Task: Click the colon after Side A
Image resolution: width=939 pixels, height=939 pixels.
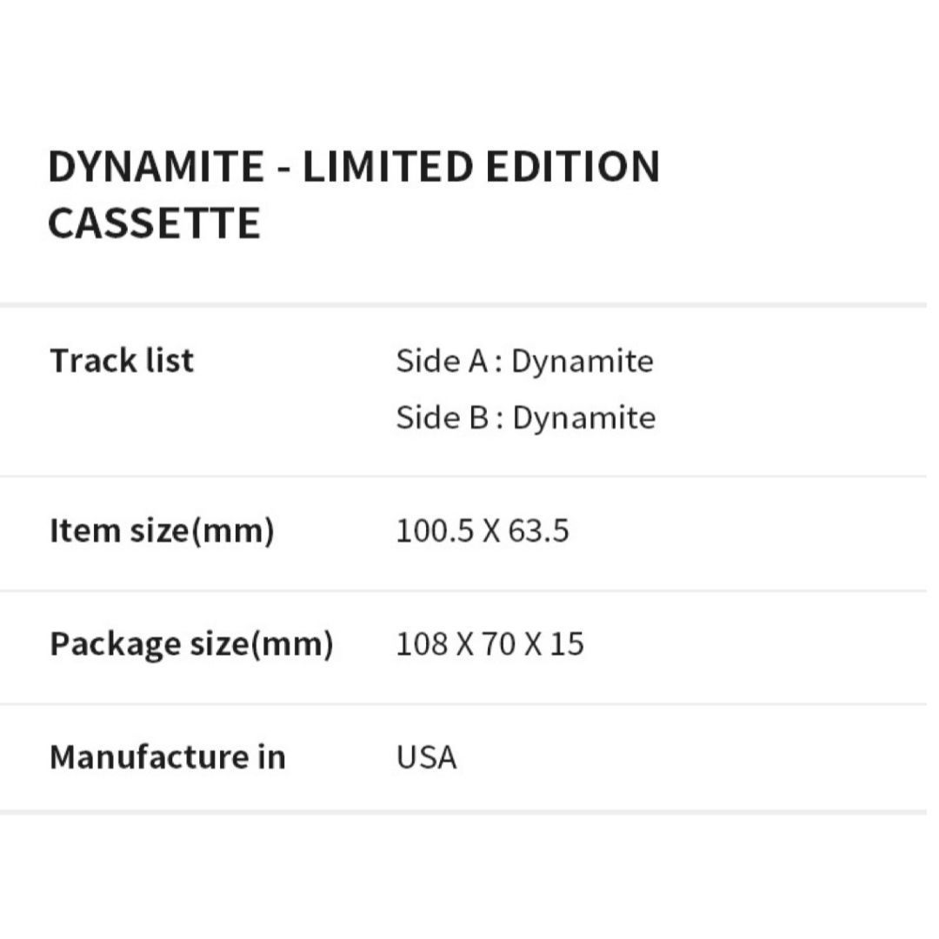Action: point(498,363)
